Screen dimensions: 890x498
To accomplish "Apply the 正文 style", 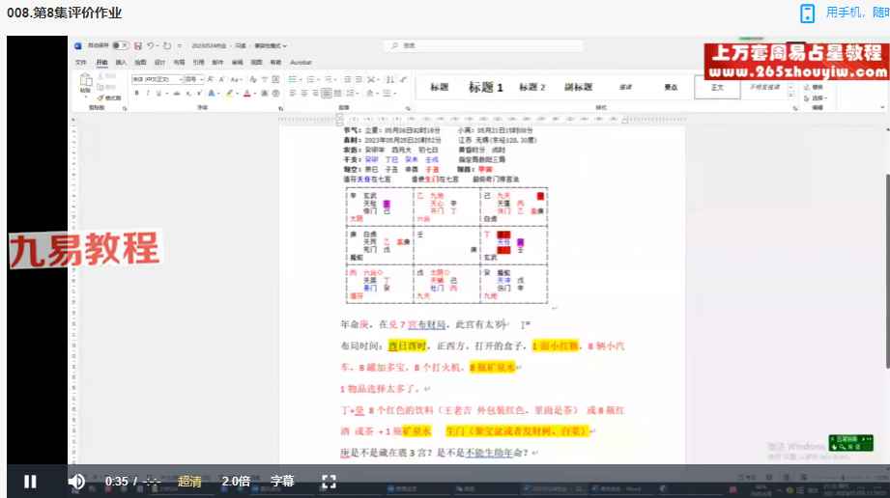I will pos(717,87).
